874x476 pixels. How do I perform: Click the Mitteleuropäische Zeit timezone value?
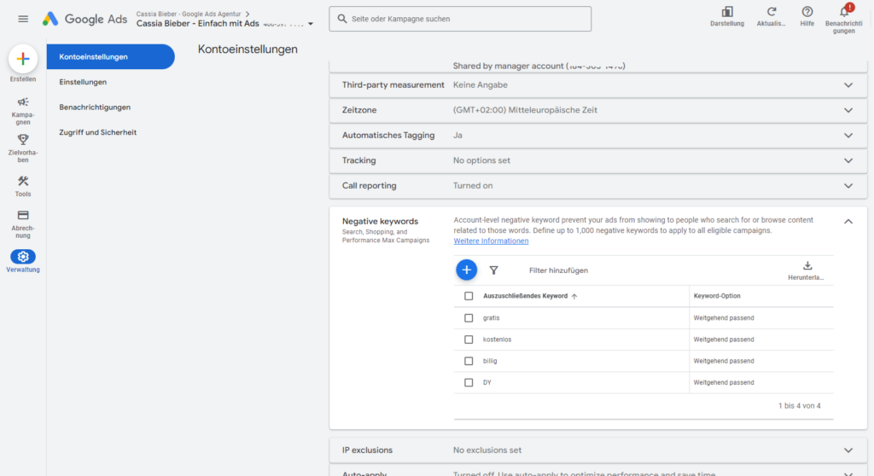pyautogui.click(x=525, y=110)
